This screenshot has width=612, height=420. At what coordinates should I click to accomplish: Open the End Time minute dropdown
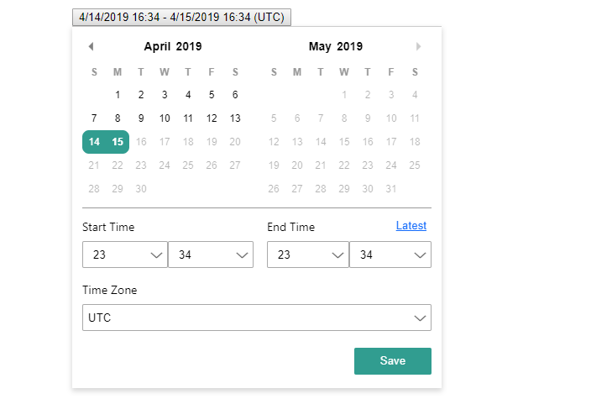coord(390,255)
